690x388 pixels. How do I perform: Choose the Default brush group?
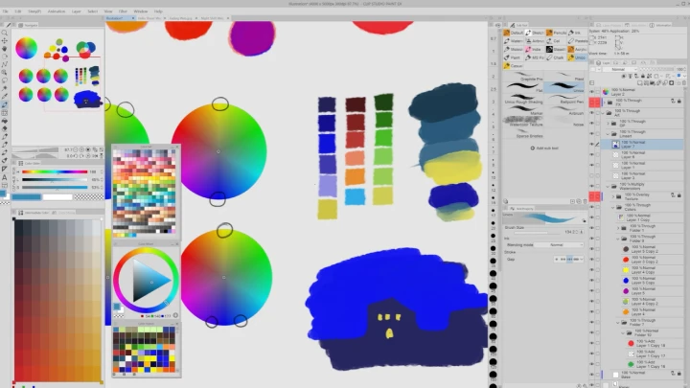pyautogui.click(x=514, y=33)
